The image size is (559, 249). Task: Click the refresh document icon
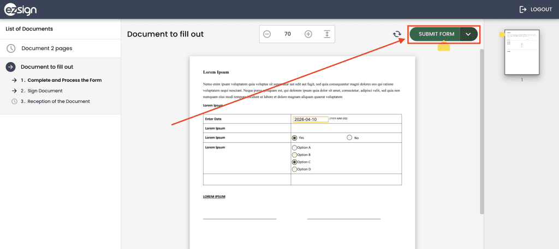(397, 34)
